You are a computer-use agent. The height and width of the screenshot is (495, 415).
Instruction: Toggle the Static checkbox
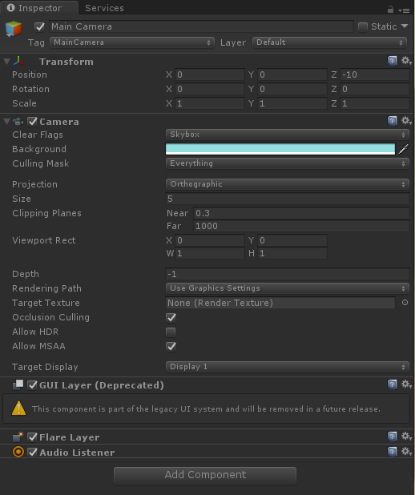363,27
